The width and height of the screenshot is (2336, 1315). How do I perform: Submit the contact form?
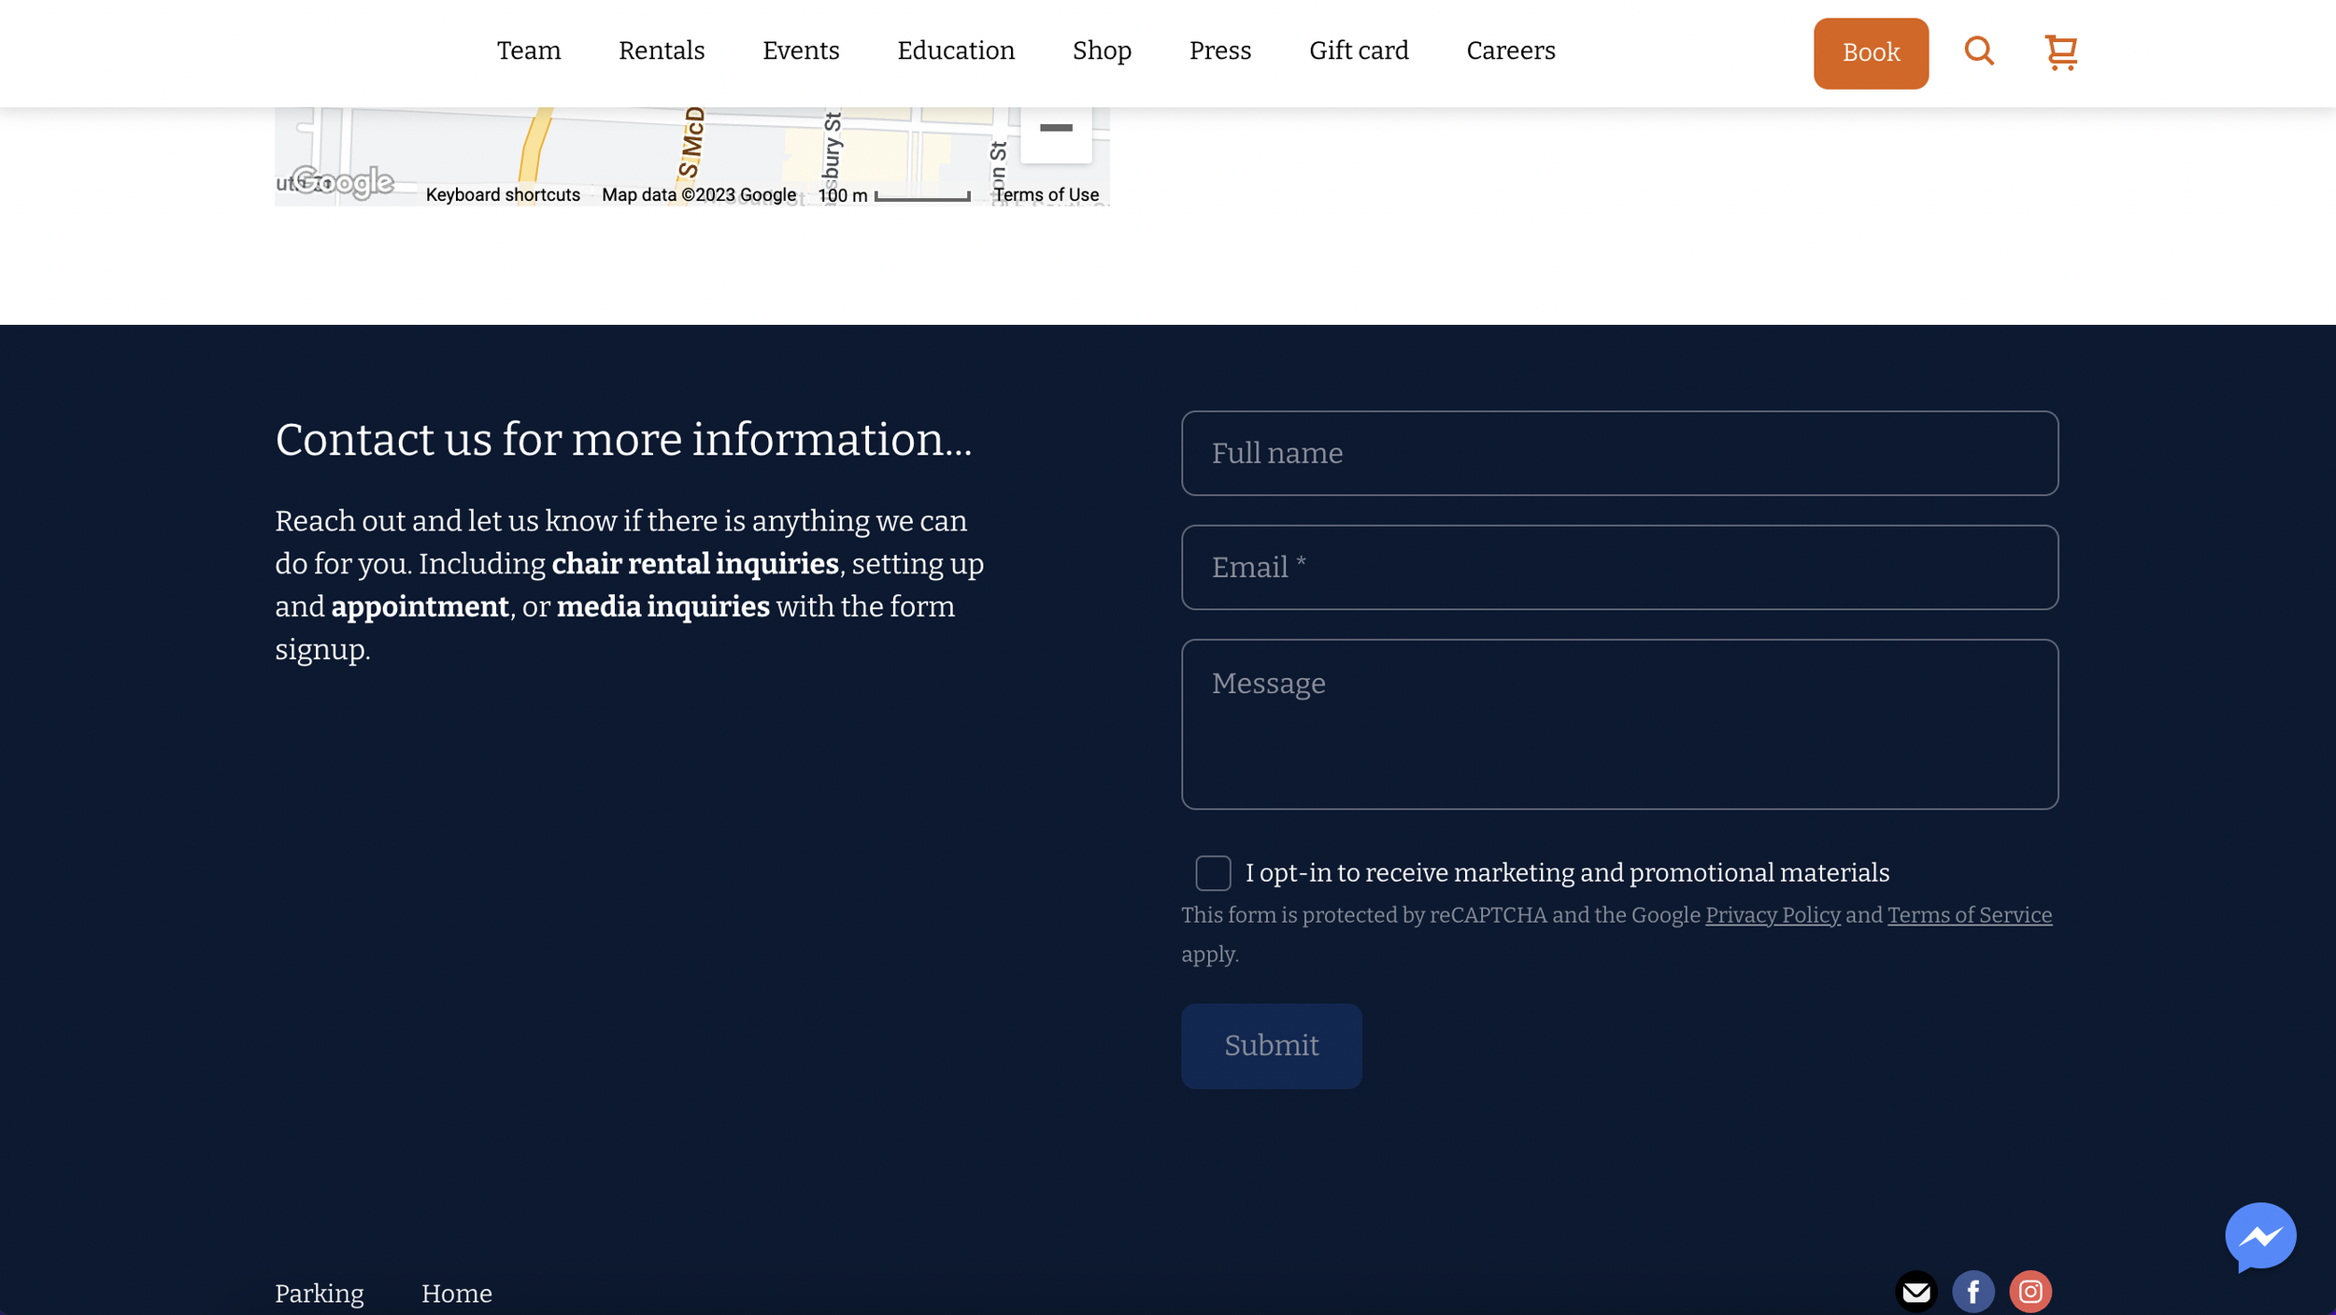point(1271,1045)
